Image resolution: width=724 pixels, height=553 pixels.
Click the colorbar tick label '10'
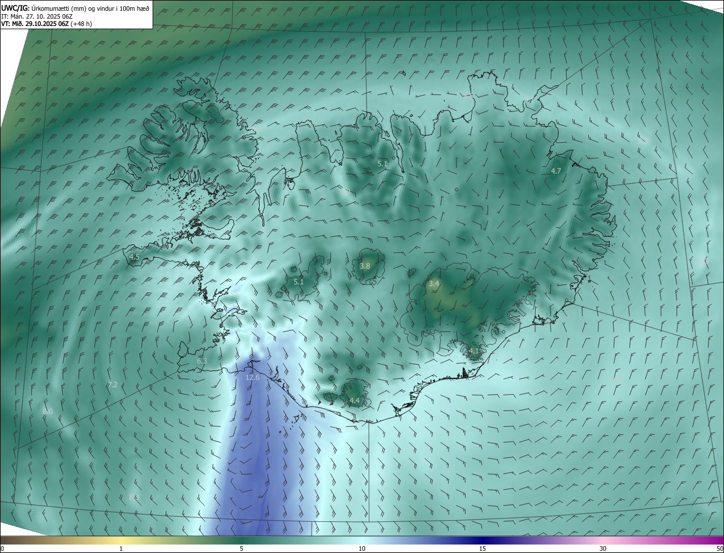pyautogui.click(x=362, y=549)
